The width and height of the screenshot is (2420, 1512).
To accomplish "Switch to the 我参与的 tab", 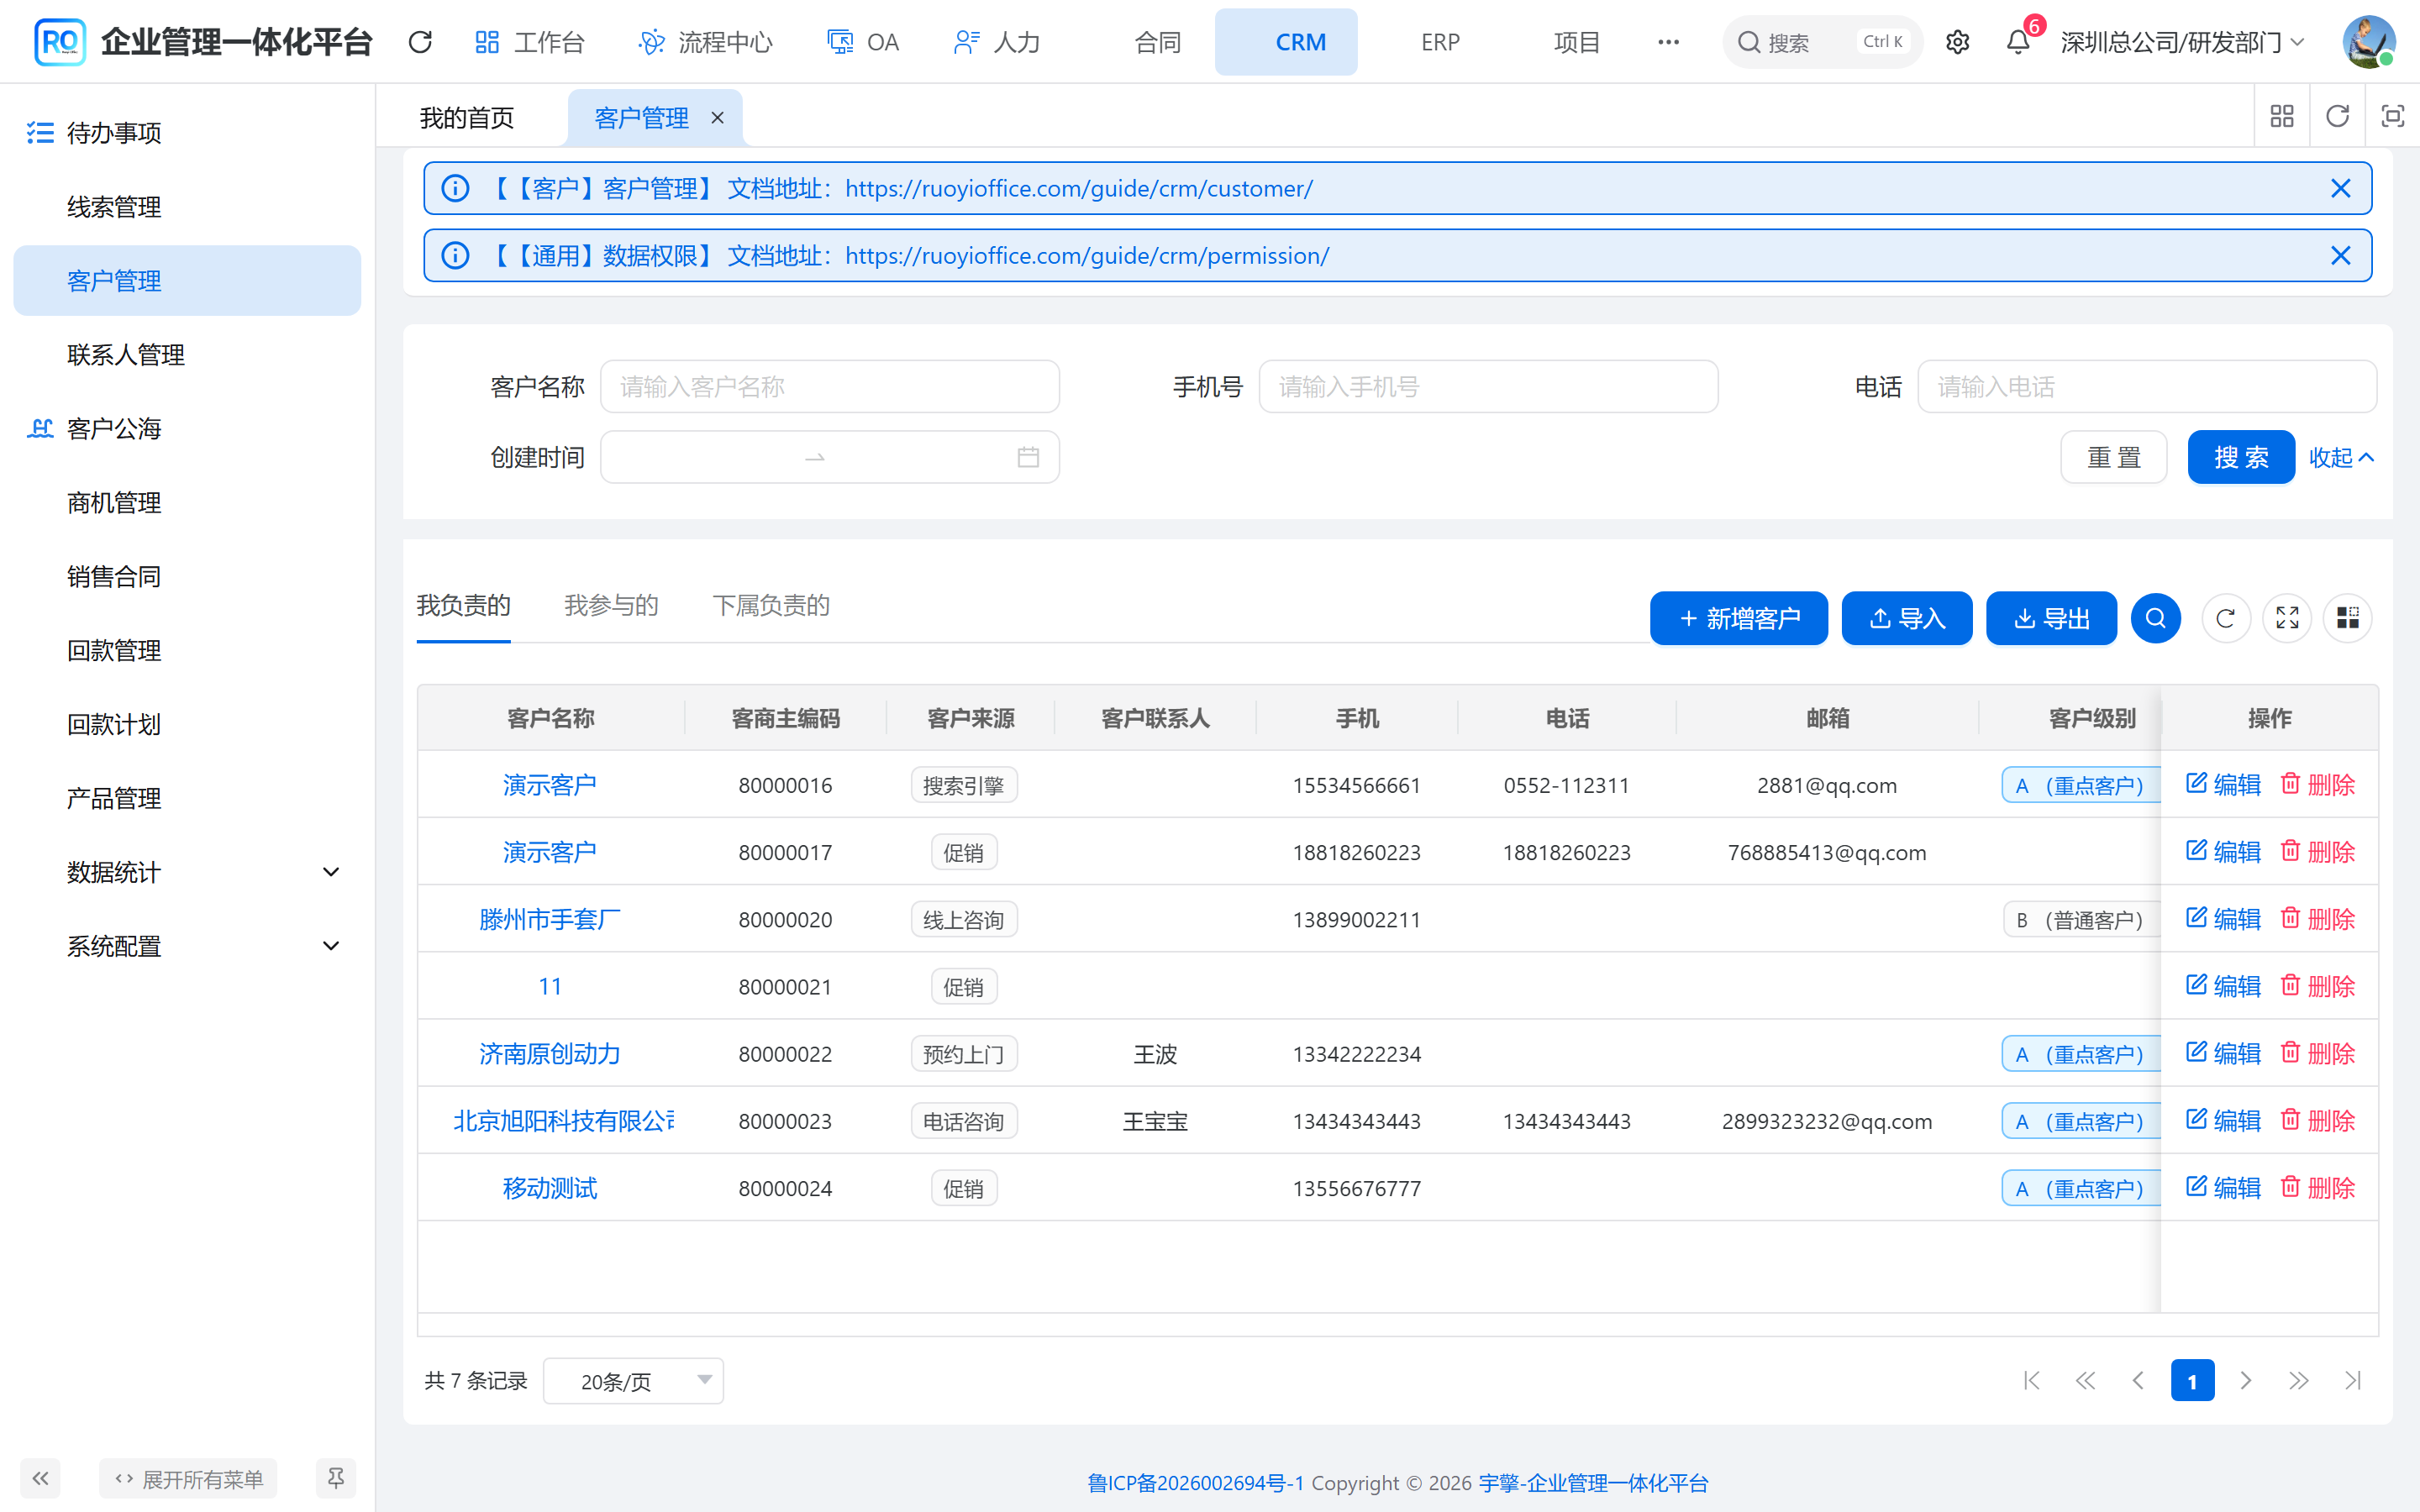I will click(x=611, y=605).
